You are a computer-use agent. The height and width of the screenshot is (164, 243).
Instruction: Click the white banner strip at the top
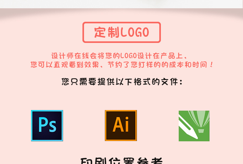click(x=121, y=4)
